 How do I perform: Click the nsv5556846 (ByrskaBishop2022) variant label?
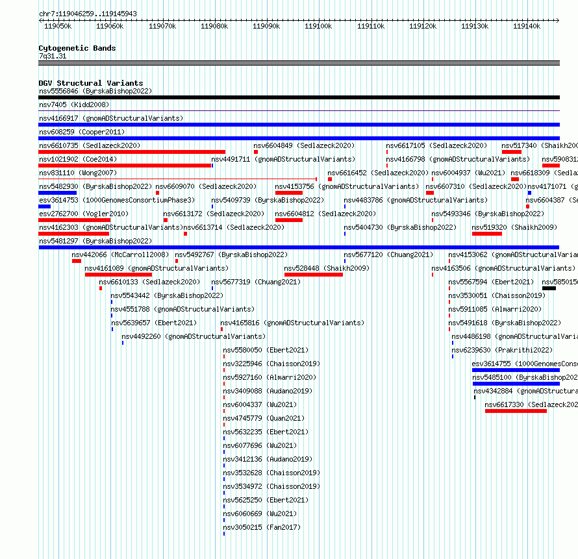tap(95, 91)
